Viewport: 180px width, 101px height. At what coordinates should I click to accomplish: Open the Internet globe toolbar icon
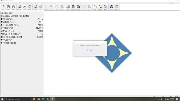tap(111, 8)
